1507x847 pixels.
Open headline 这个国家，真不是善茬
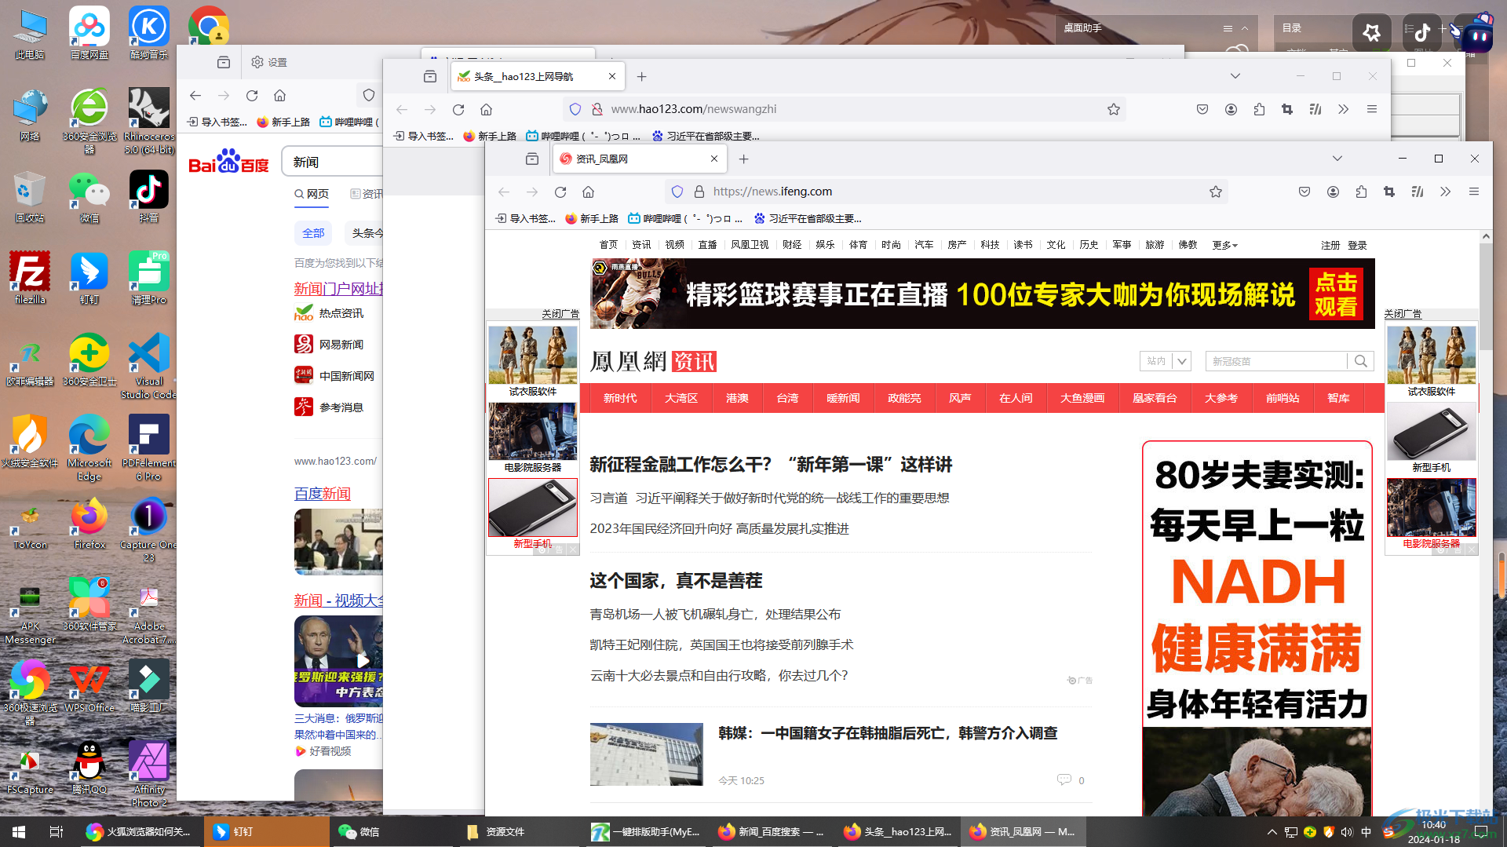(x=676, y=581)
